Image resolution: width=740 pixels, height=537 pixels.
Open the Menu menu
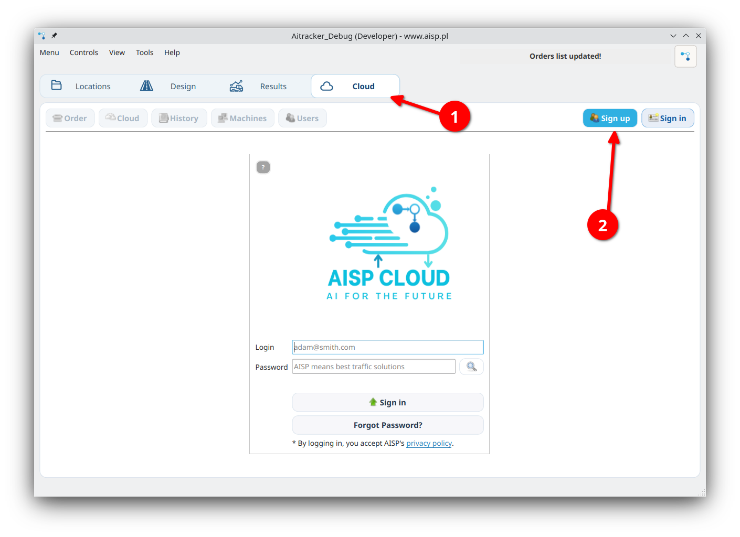click(49, 52)
